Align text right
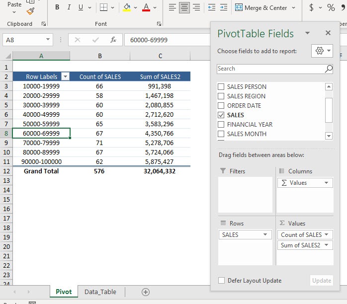Viewport: 347px width, 304px height. pos(196,7)
